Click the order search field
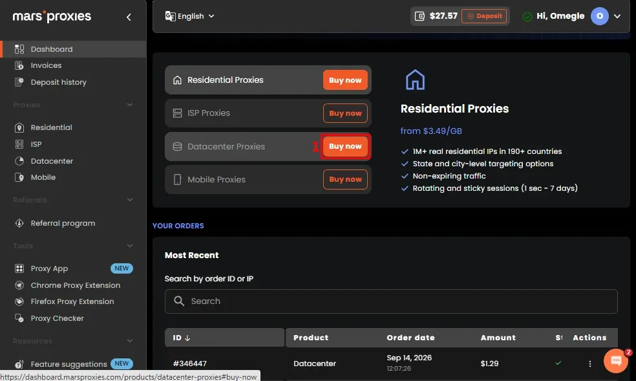This screenshot has width=636, height=381. [391, 301]
